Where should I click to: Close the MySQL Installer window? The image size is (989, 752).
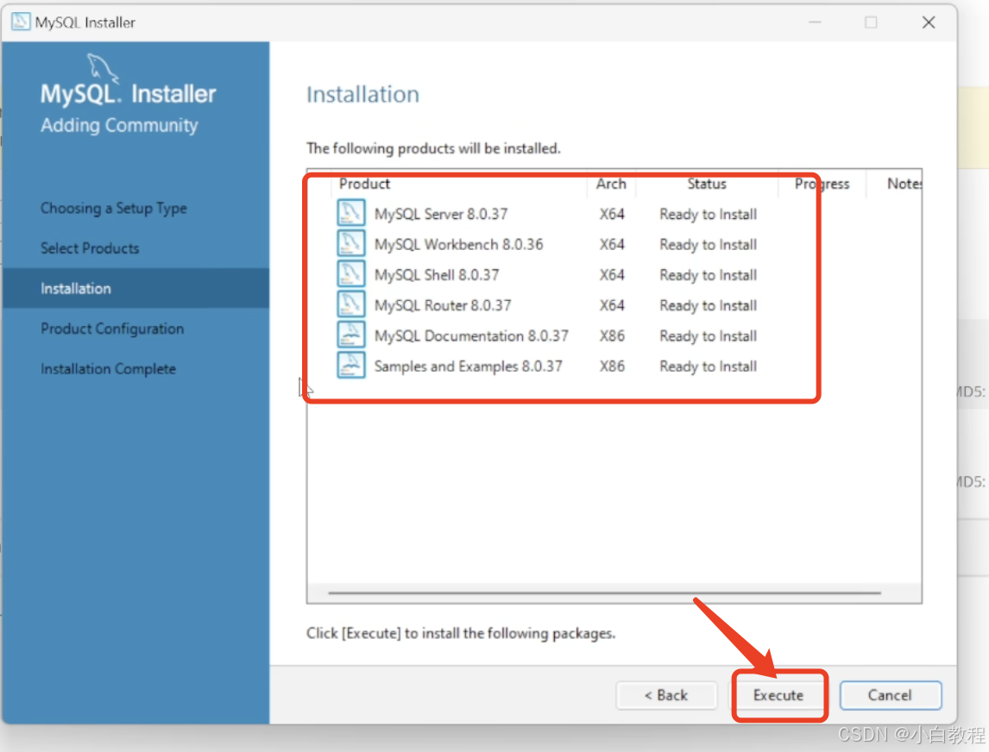coord(929,22)
